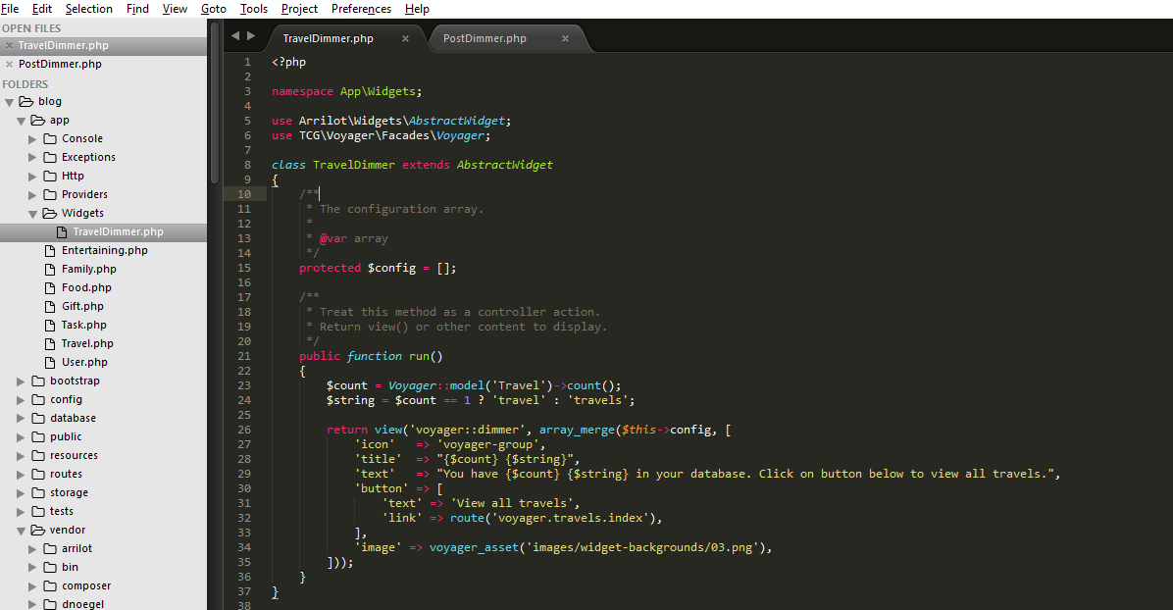
Task: Expand the arrilot folder
Action: click(x=32, y=549)
